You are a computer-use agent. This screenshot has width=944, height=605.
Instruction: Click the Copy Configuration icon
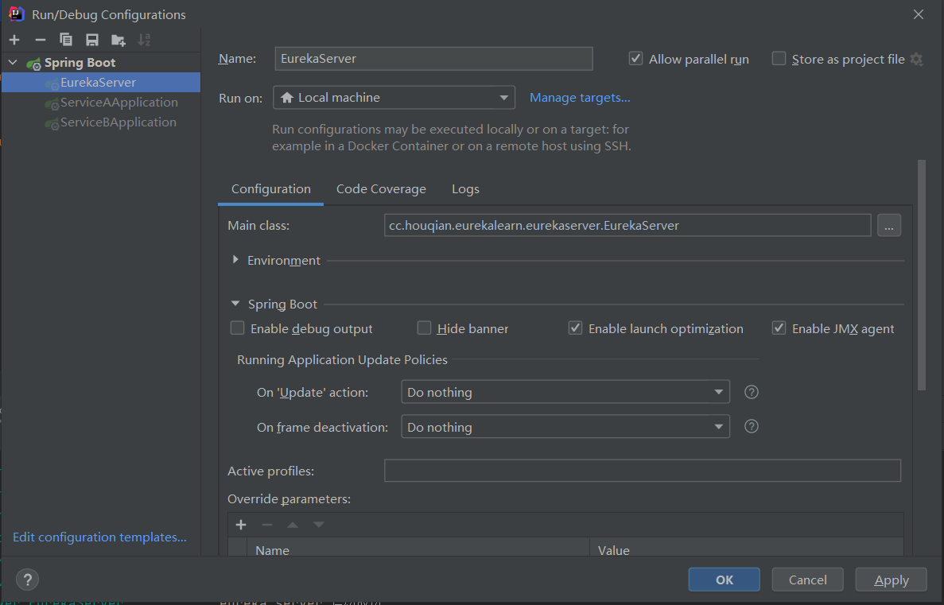coord(66,40)
